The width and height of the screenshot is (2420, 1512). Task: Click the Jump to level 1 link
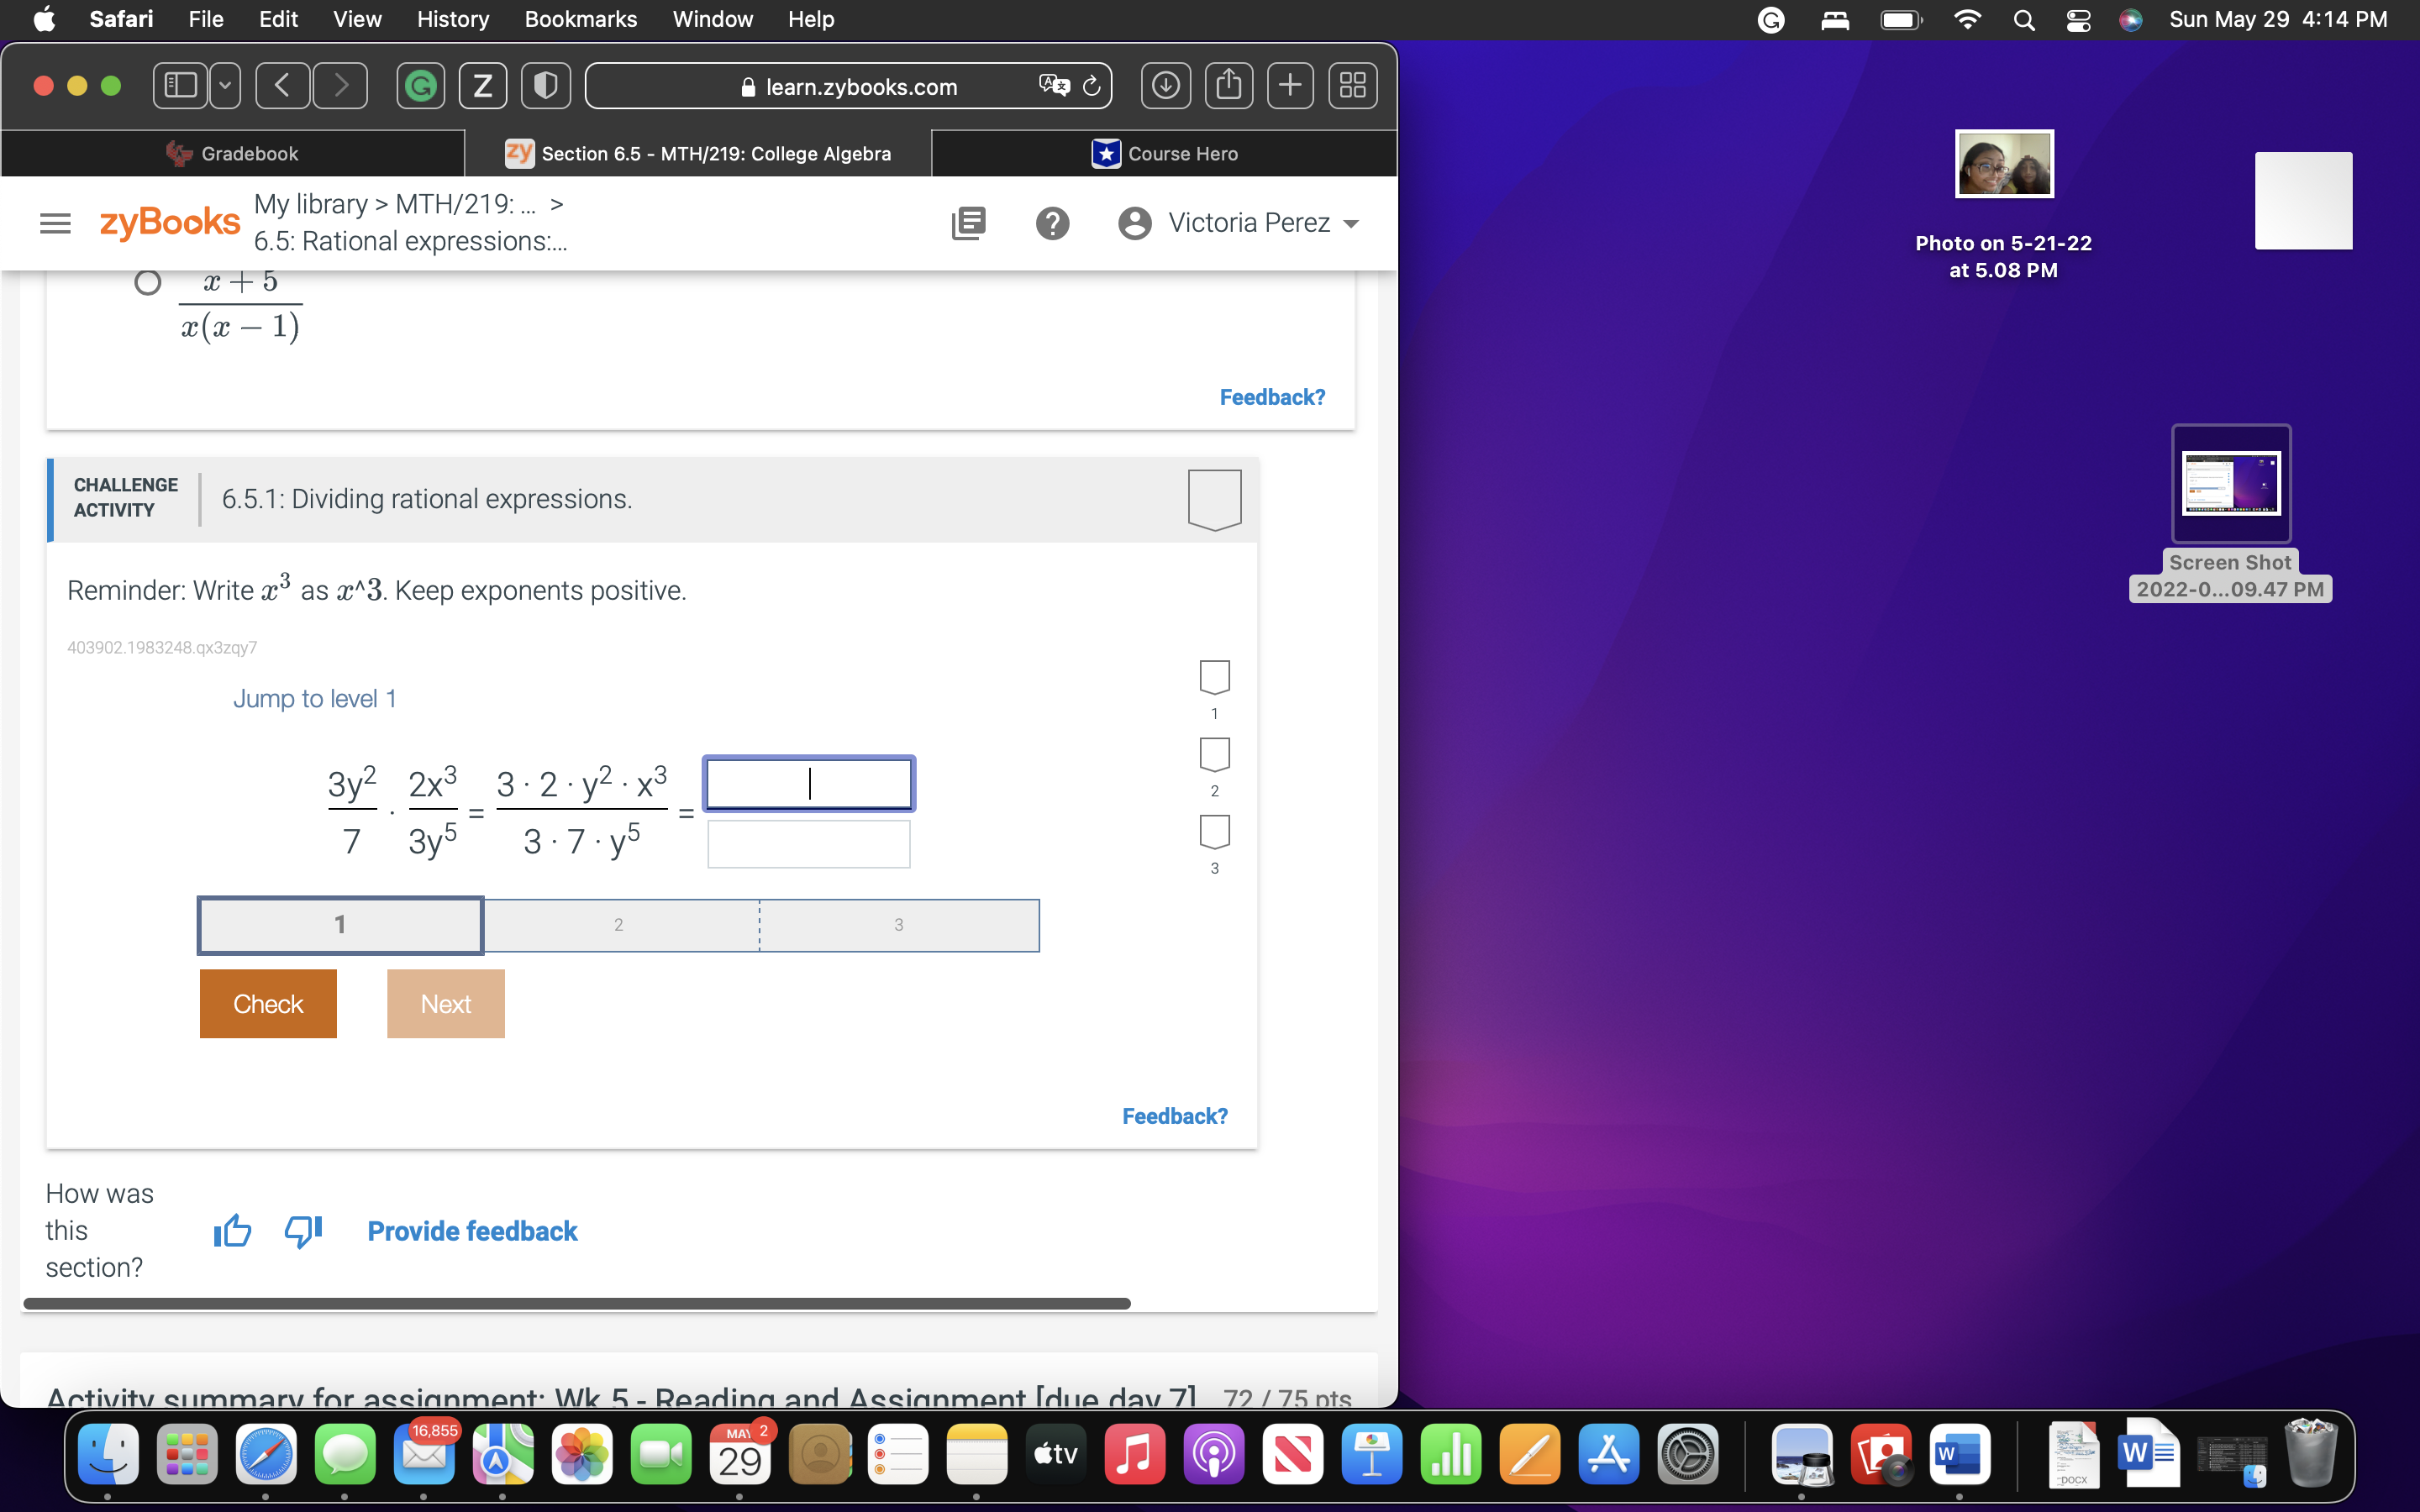[314, 698]
